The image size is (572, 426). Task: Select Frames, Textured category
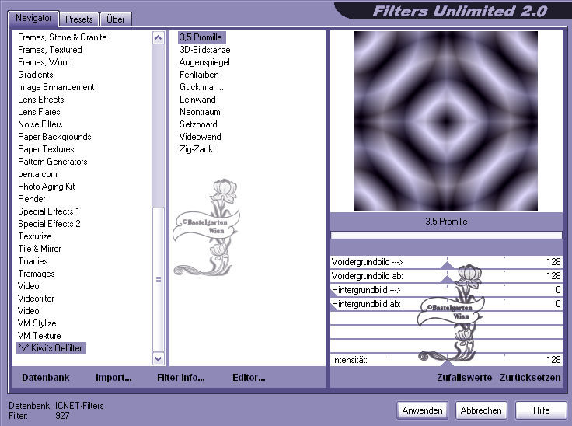point(50,50)
